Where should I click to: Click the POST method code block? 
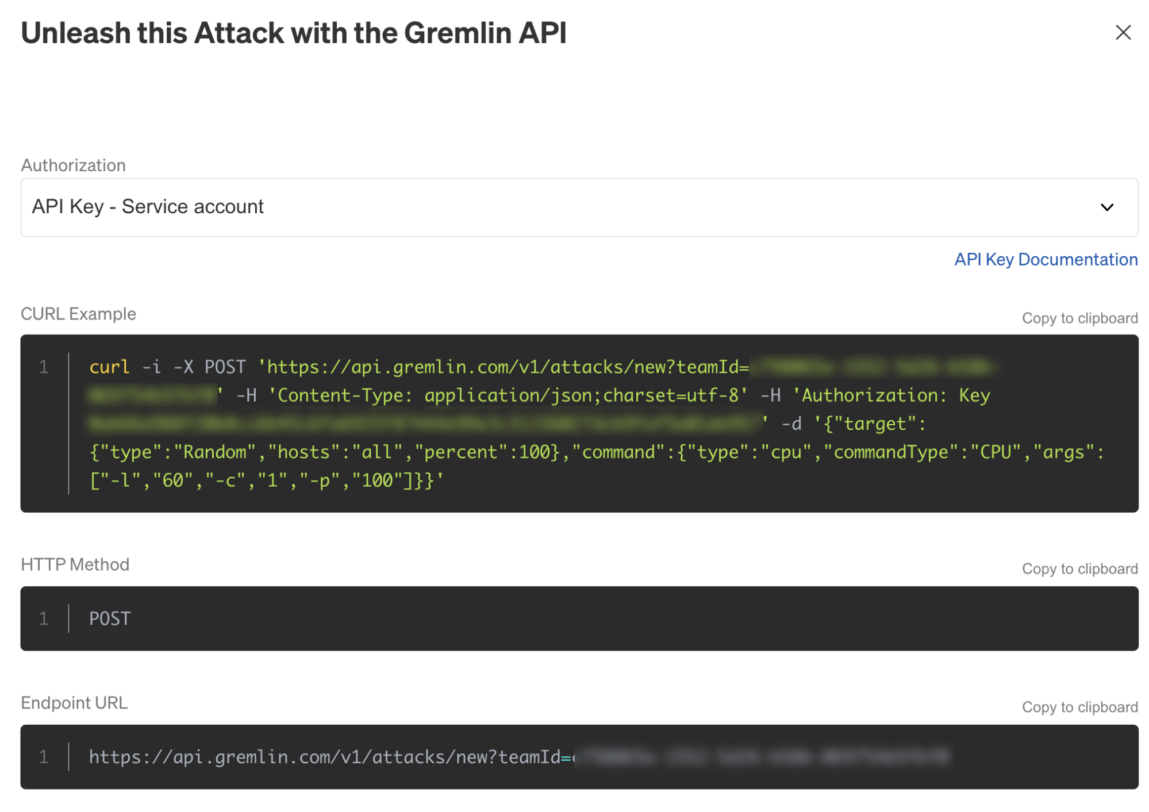point(109,619)
